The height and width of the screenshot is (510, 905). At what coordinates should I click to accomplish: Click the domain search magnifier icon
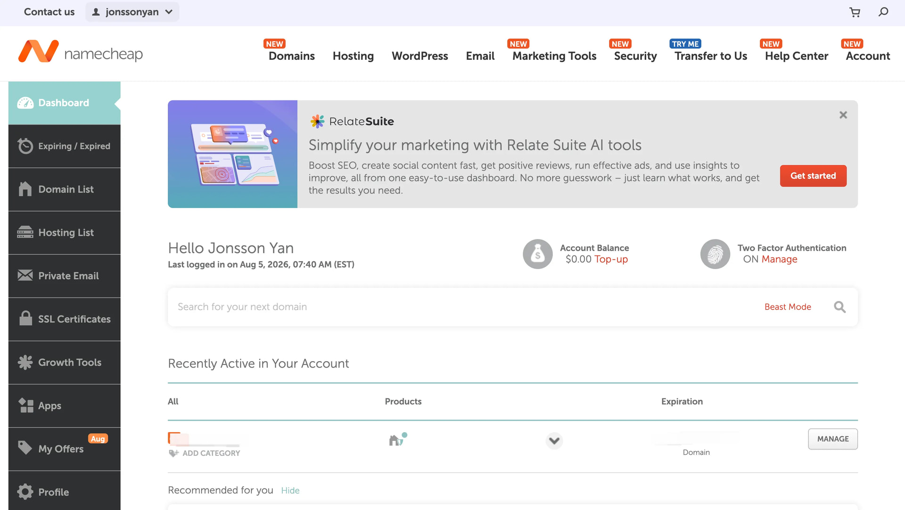click(839, 307)
